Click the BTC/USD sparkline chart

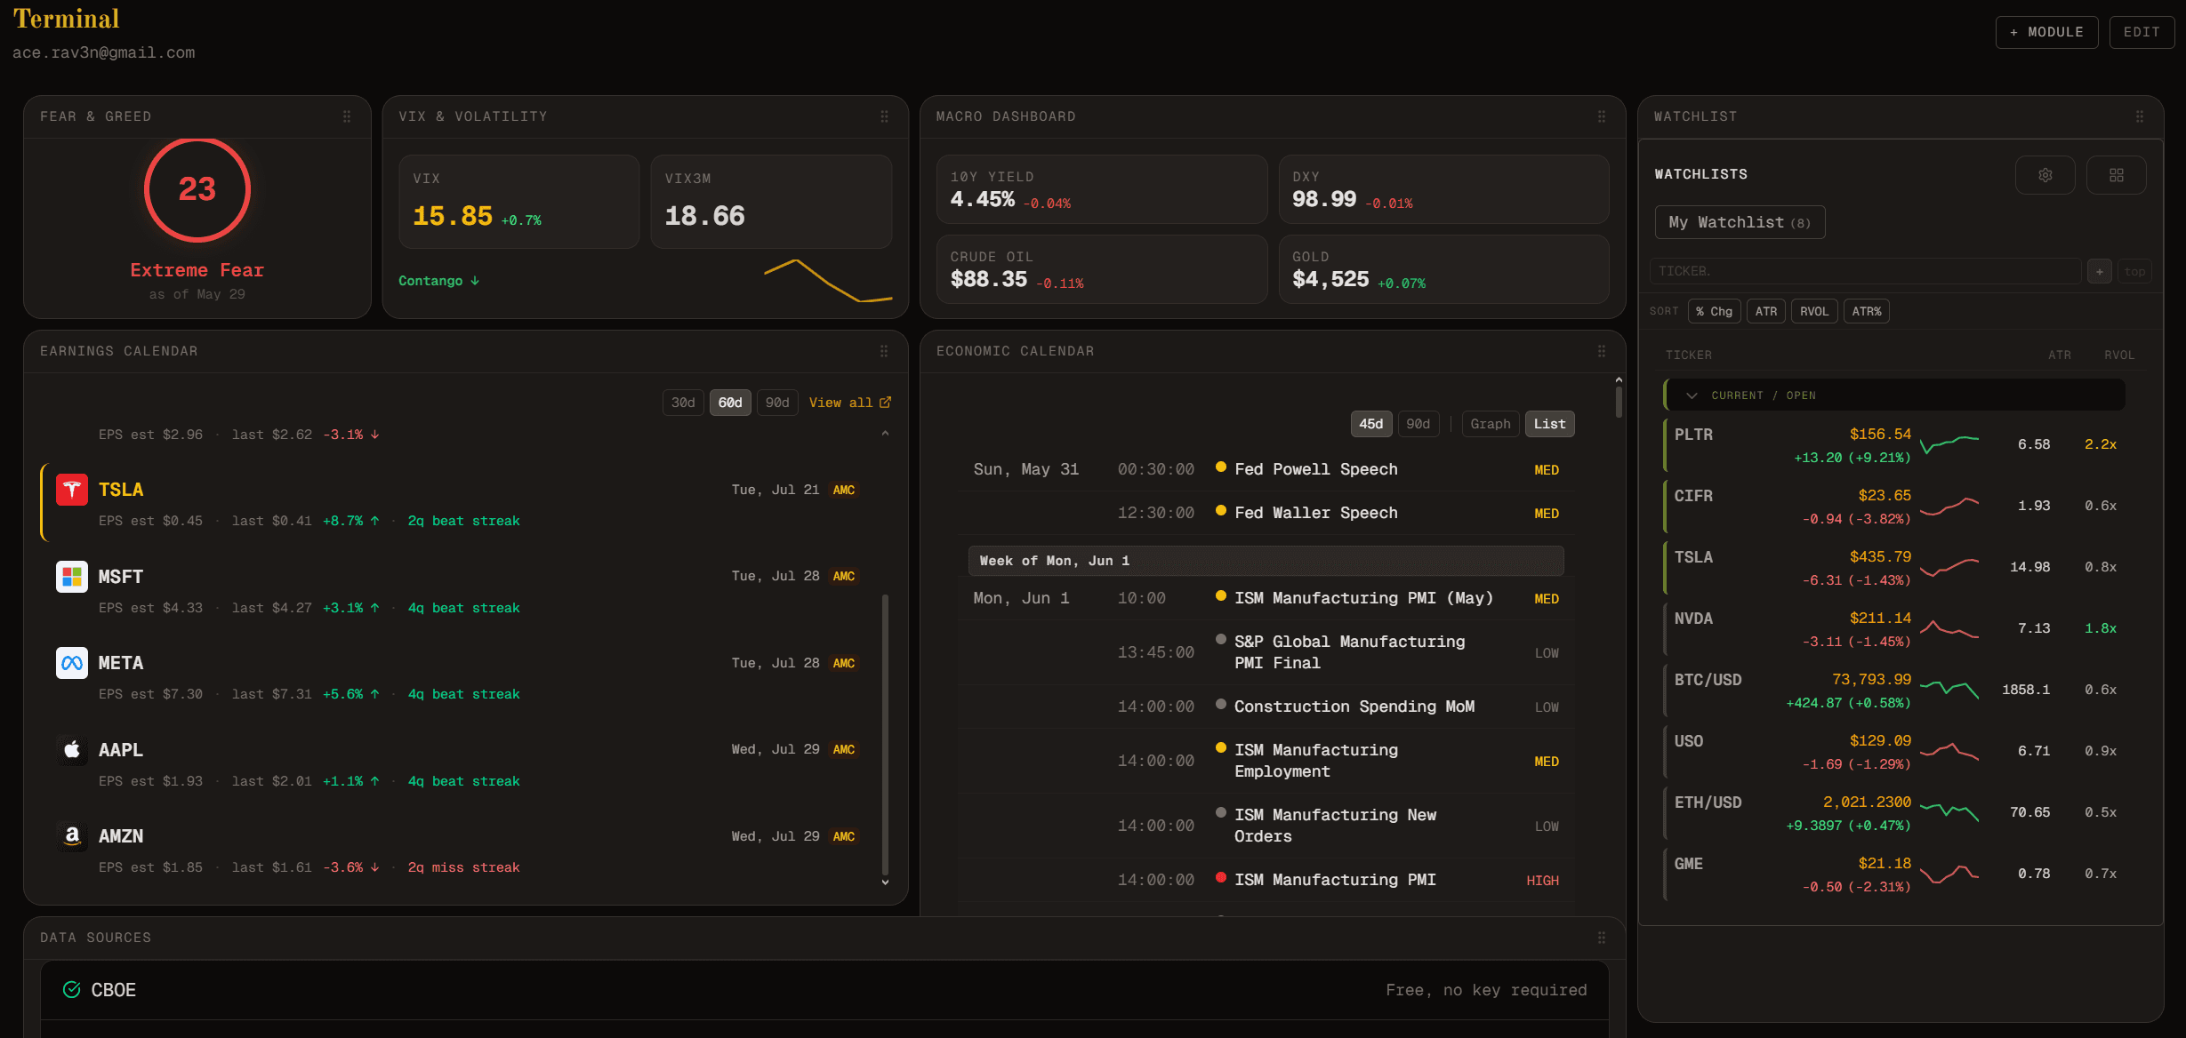click(x=1949, y=690)
